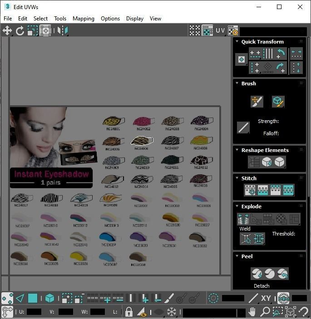Toggle Soft Selection circle icon

pos(213,299)
